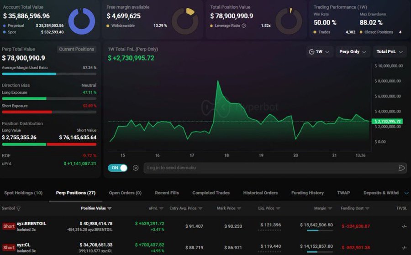Image resolution: width=411 pixels, height=255 pixels.
Task: Open danmaku settings hexagon icon
Action: tap(136, 168)
